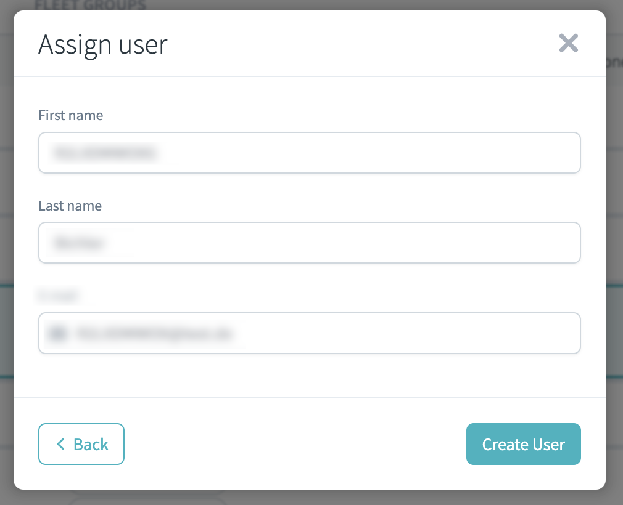Click the First name field label
This screenshot has height=505, width=623.
pos(70,115)
